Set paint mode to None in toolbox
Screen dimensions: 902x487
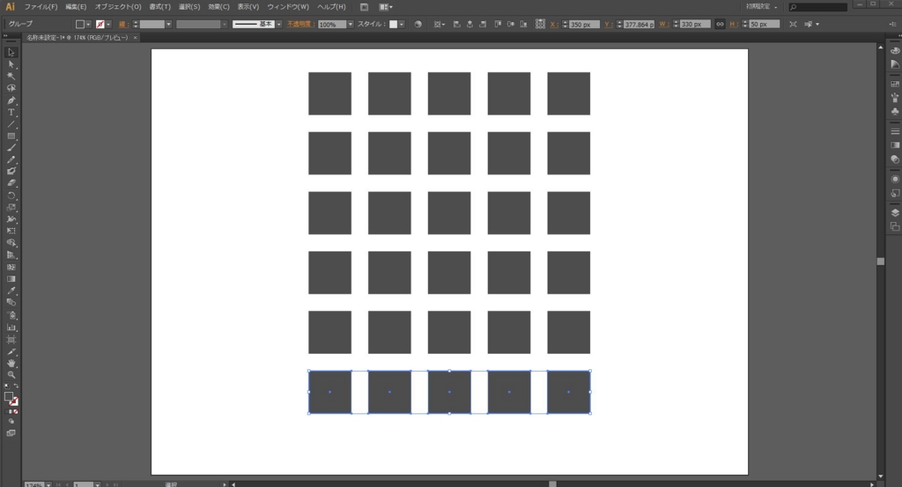(16, 411)
